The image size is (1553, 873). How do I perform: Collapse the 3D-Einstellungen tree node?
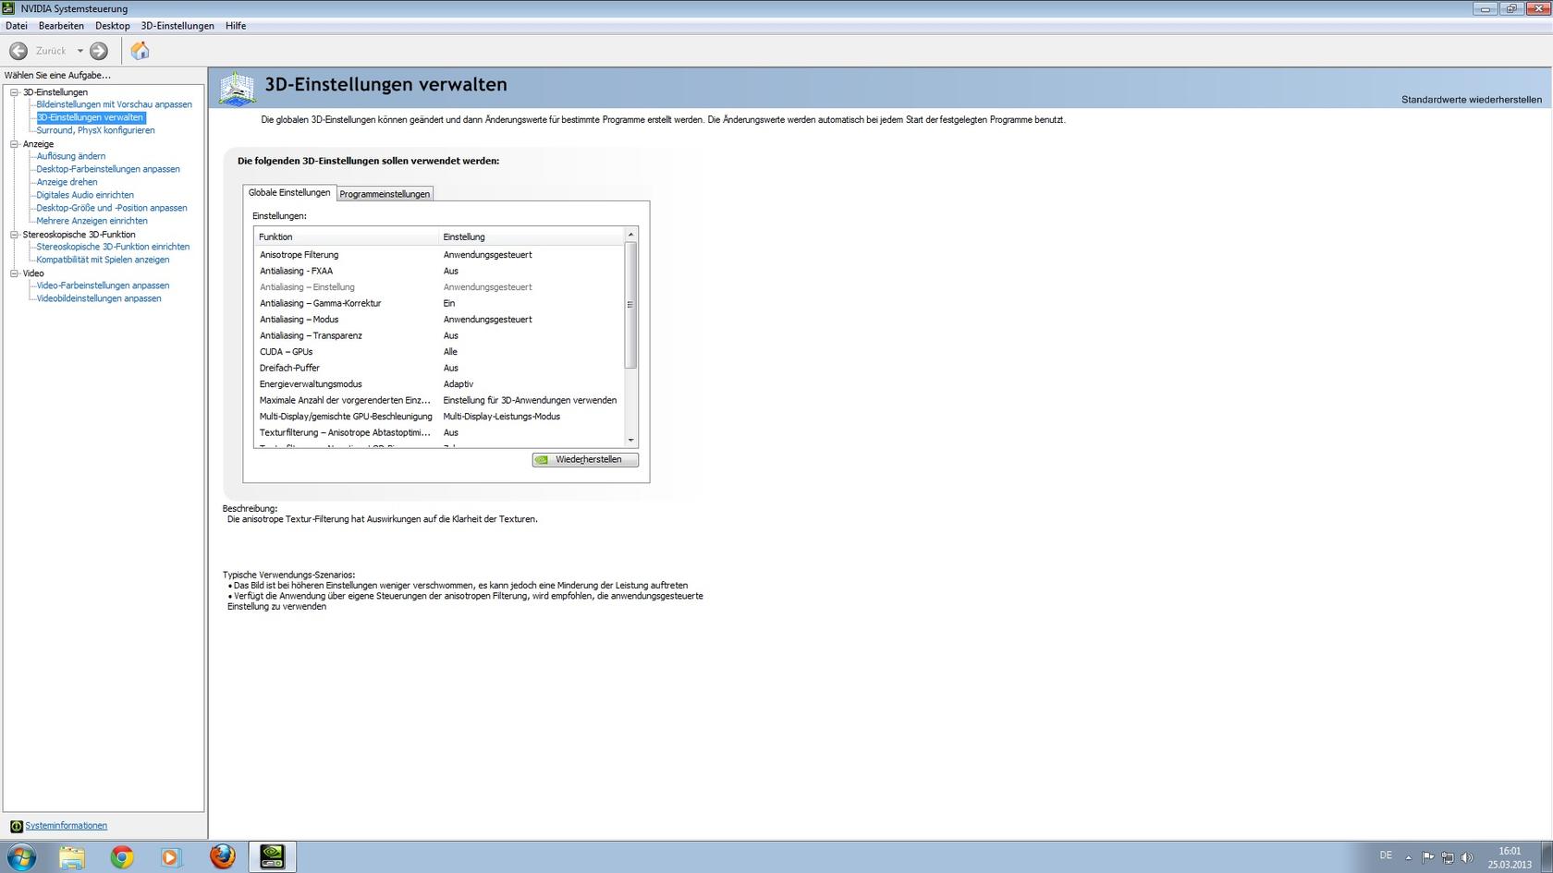pyautogui.click(x=15, y=92)
